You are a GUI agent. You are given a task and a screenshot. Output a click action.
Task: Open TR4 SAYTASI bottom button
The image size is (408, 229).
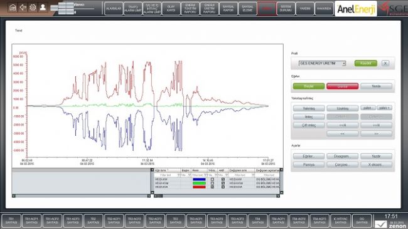257,221
